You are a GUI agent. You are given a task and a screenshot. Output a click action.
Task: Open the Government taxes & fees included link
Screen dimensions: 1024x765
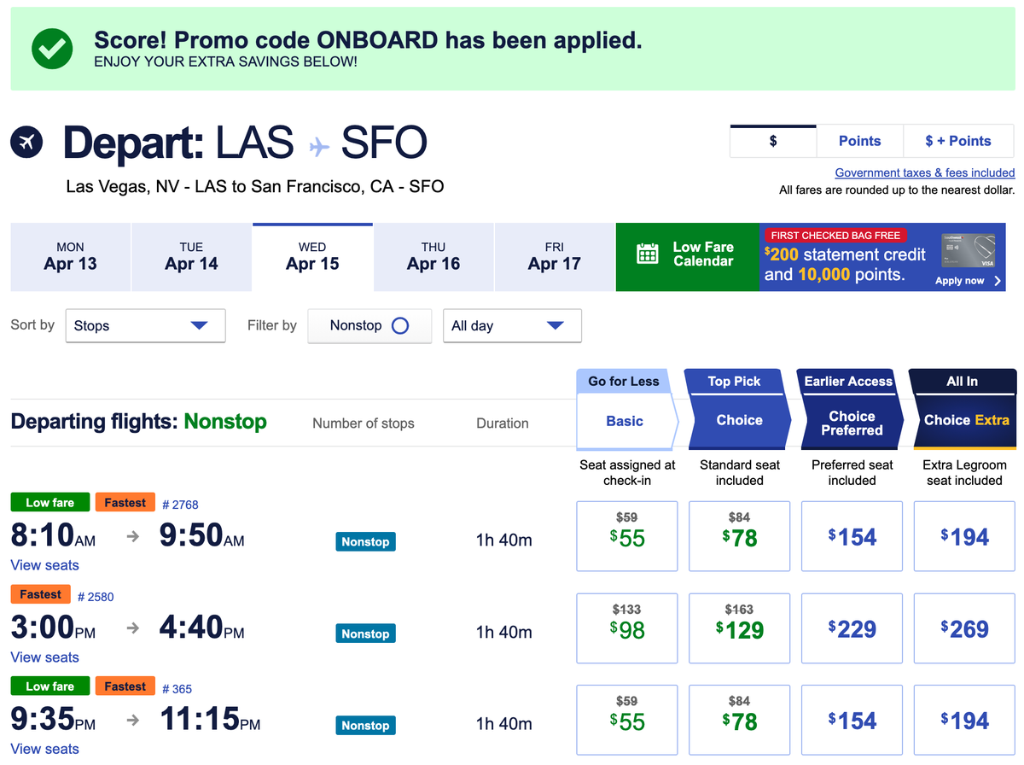pos(923,172)
